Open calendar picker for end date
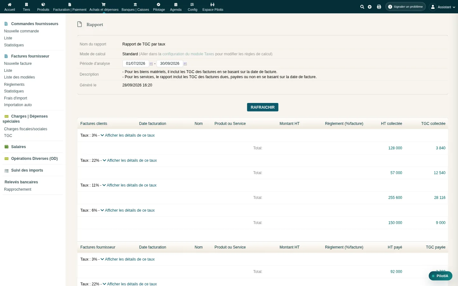 185,64
